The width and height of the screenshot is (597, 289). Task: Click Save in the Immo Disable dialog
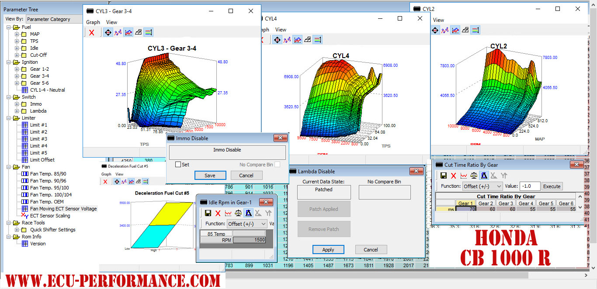[210, 175]
